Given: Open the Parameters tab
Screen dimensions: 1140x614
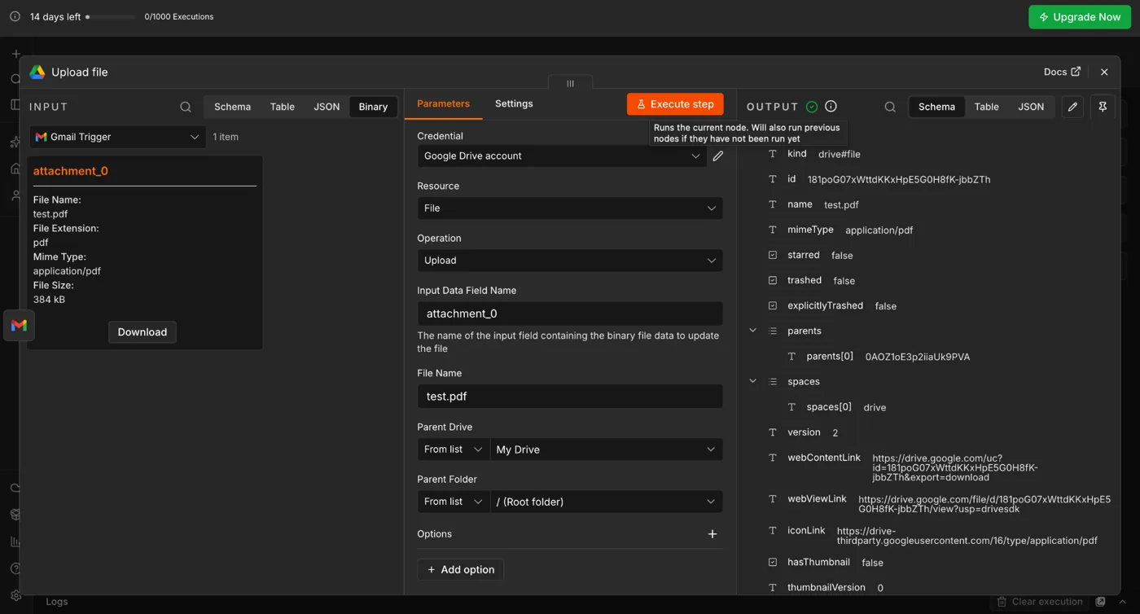Looking at the screenshot, I should (443, 103).
